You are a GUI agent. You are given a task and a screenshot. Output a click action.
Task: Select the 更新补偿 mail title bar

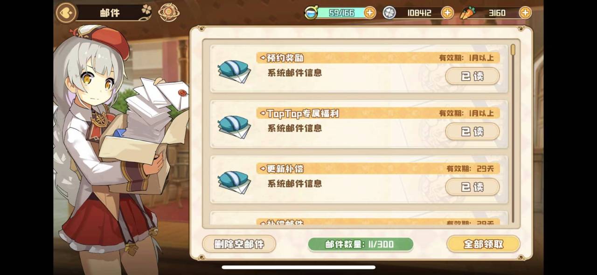pos(378,168)
